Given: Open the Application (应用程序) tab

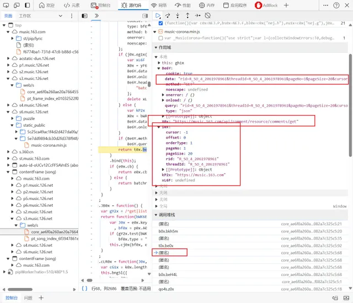Looking at the screenshot, I should [x=235, y=5].
